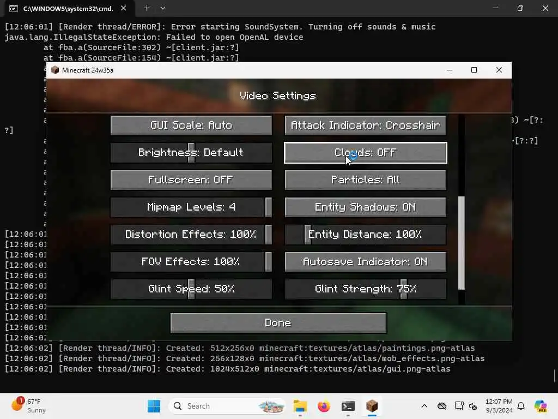
Task: Launch the Copilot preview icon
Action: pos(541,406)
